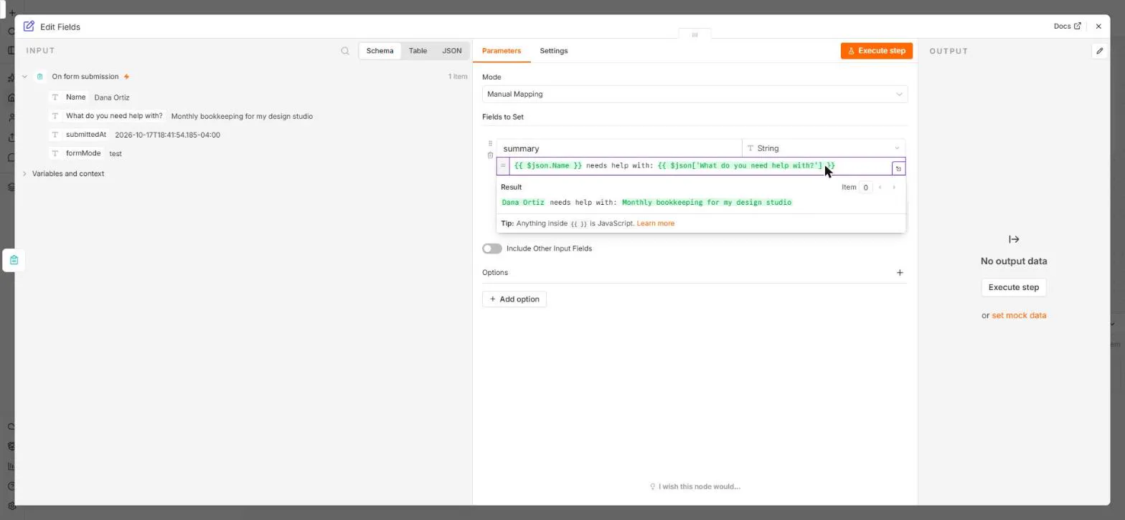Click Execute step button in Output panel
This screenshot has width=1125, height=520.
pyautogui.click(x=1013, y=287)
